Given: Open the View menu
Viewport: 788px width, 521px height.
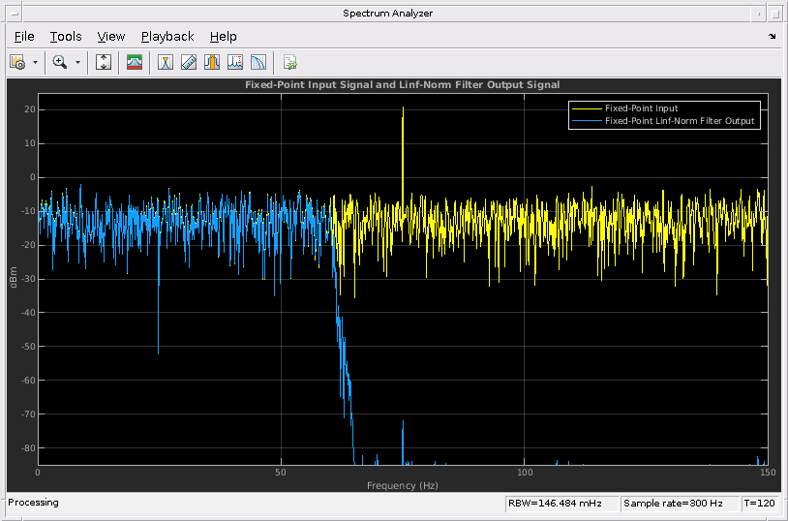Looking at the screenshot, I should click(111, 36).
